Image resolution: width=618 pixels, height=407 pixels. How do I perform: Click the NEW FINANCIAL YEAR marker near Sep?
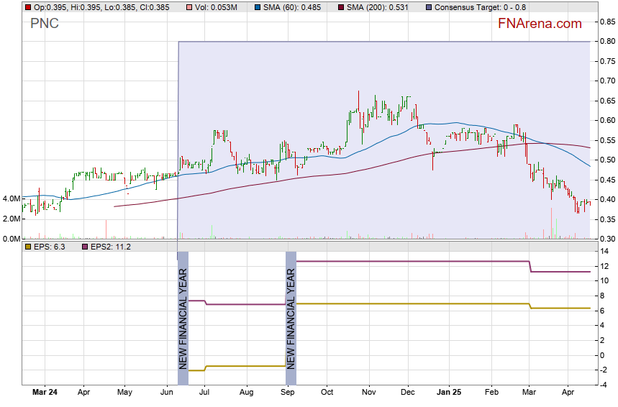point(291,311)
